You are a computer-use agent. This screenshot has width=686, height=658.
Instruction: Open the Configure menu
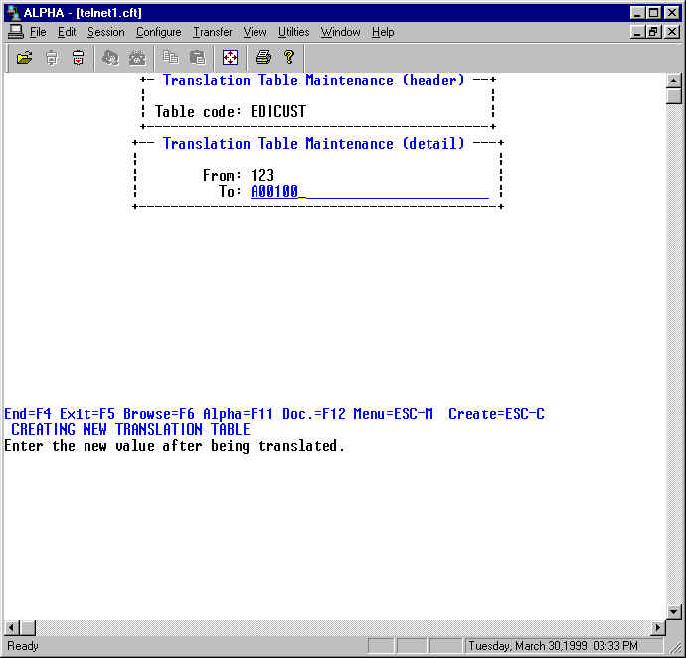click(158, 32)
